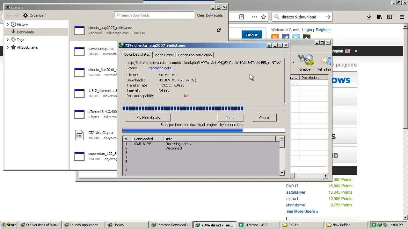Click the segmented download progress bar
The width and height of the screenshot is (408, 229).
(x=203, y=108)
